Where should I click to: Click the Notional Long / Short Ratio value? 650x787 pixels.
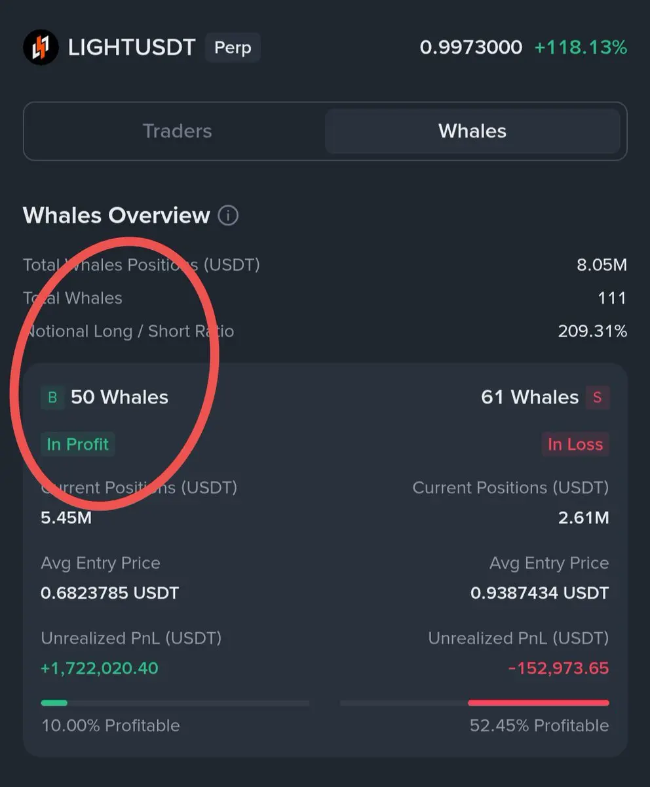pyautogui.click(x=592, y=331)
